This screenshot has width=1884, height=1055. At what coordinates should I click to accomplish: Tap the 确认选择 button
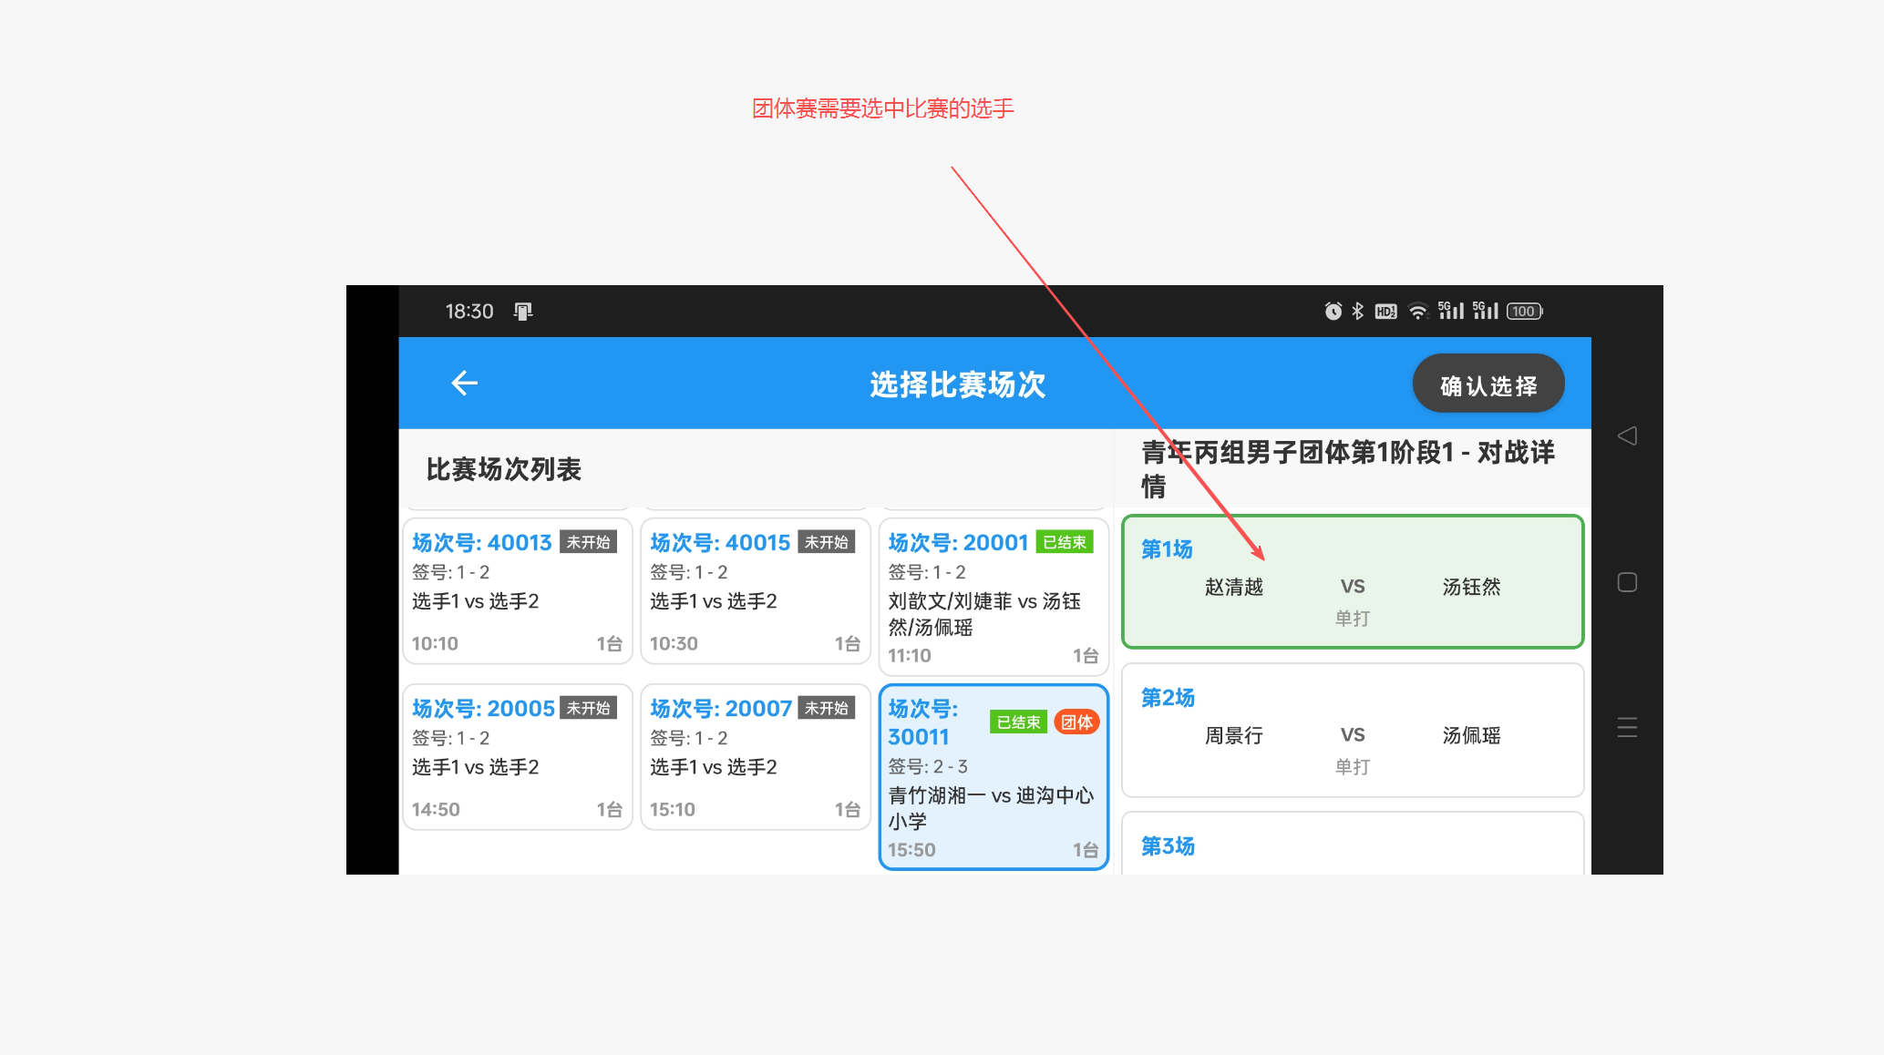coord(1488,383)
